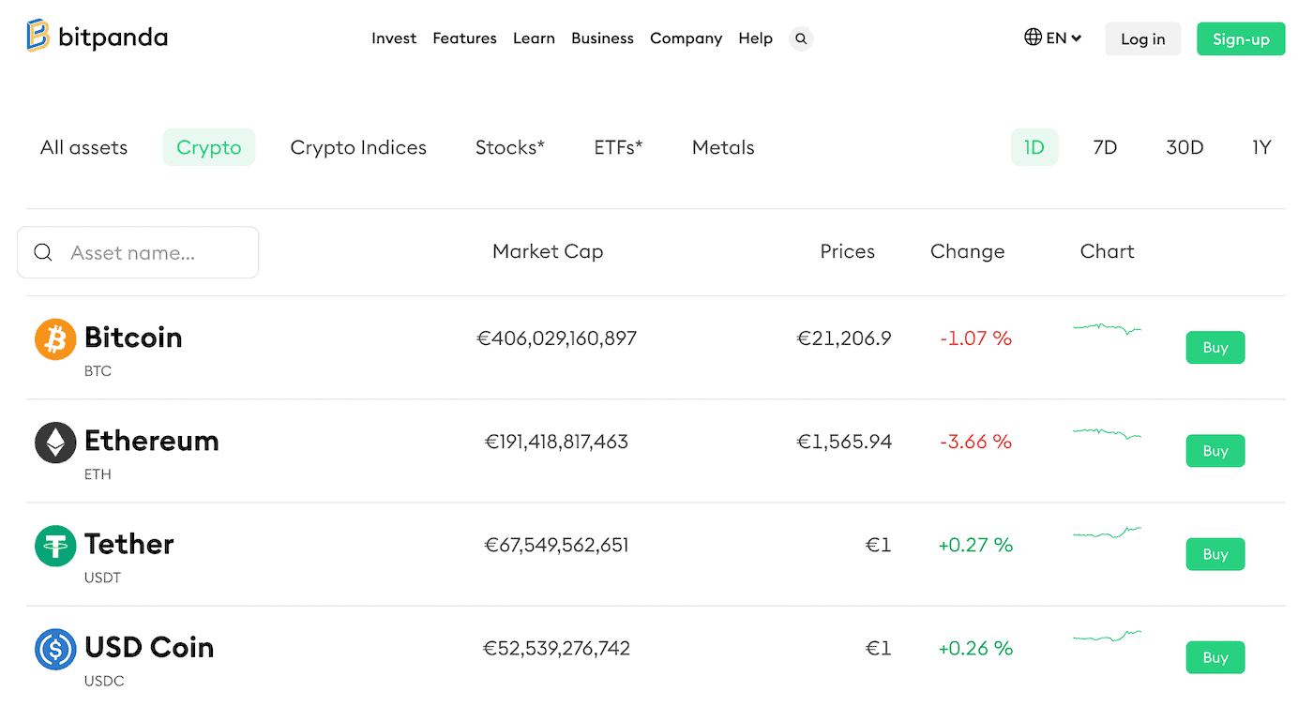Click the BTC ticker label
Viewport: 1313px width, 706px height.
coord(98,371)
